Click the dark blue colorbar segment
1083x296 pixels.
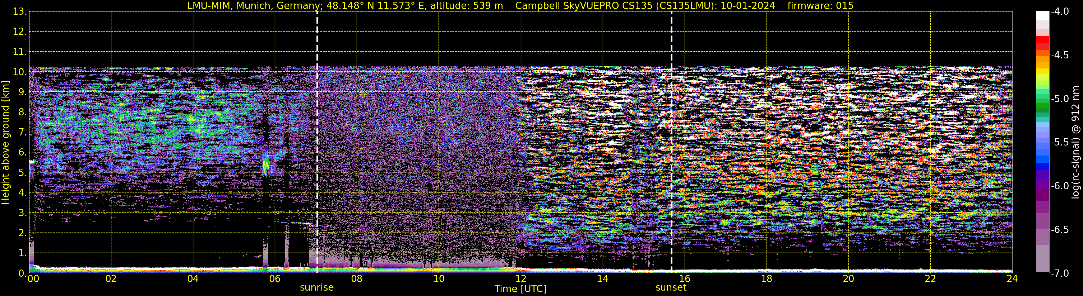1043,166
